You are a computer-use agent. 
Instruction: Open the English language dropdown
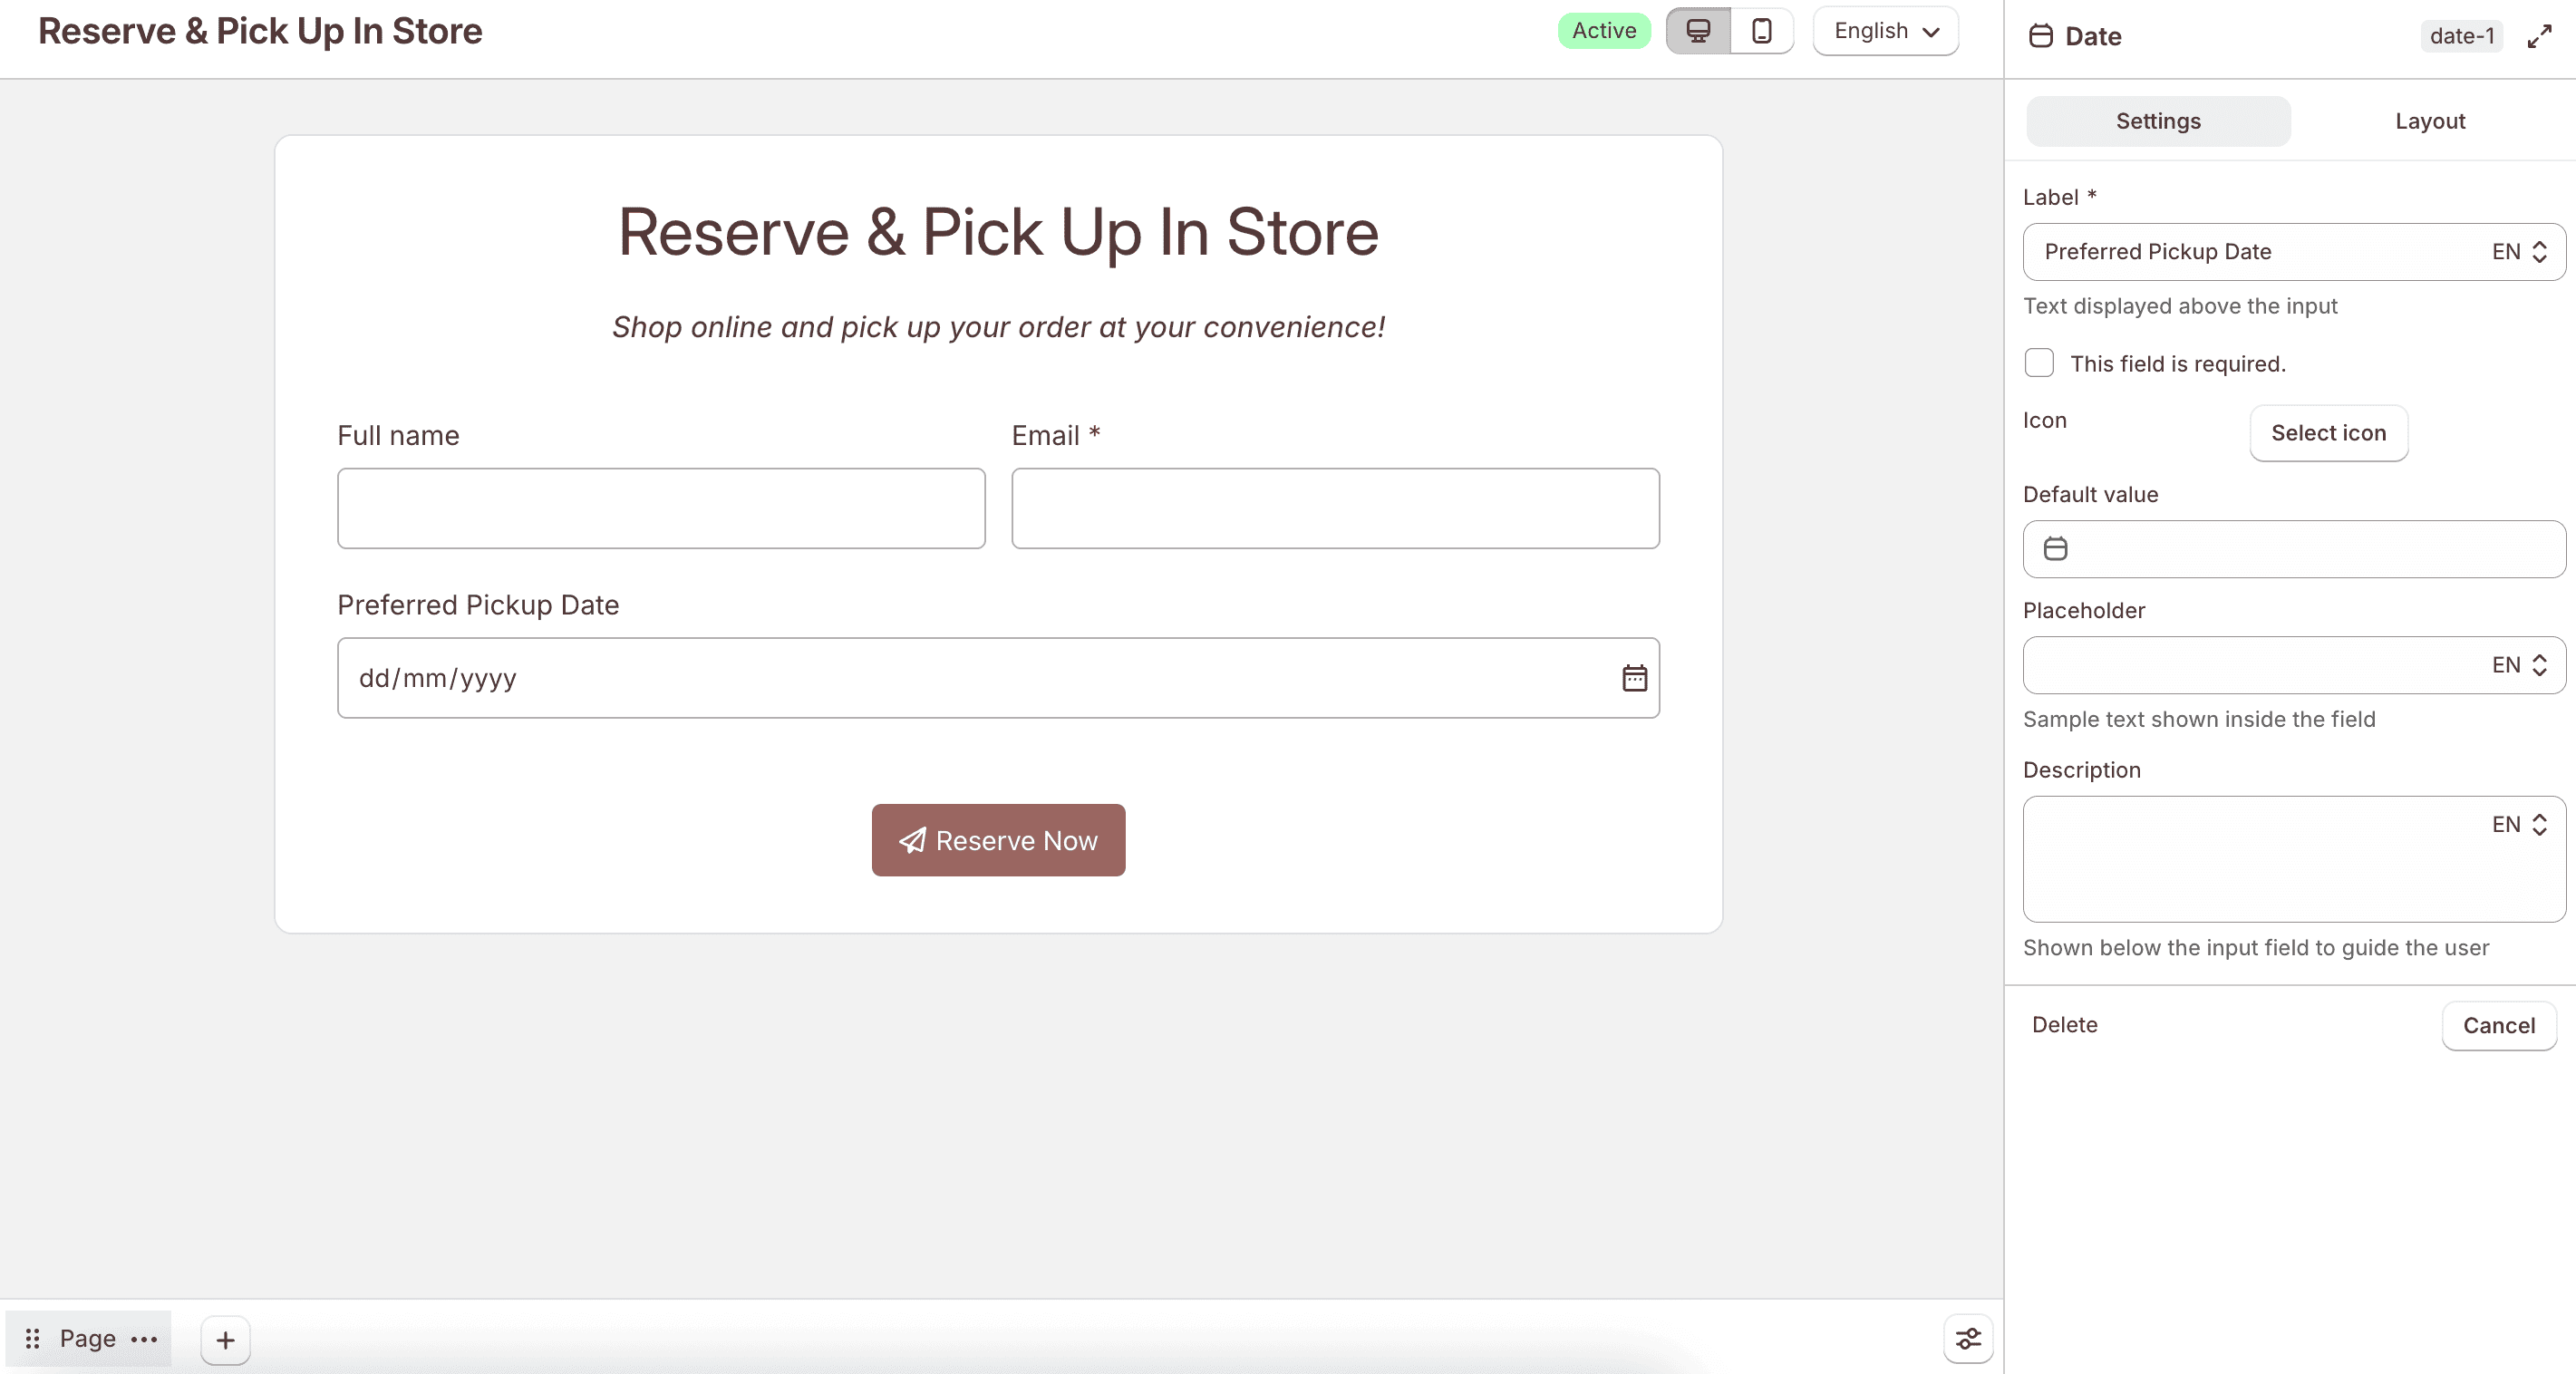click(1885, 31)
